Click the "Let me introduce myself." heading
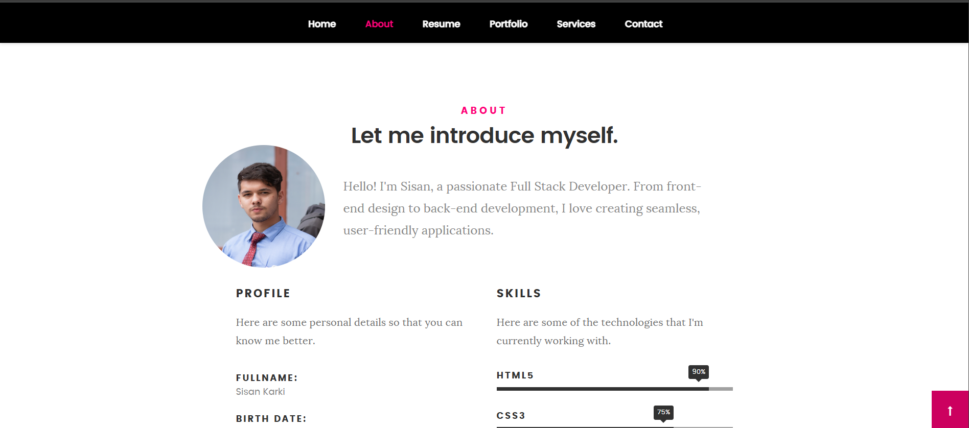The image size is (969, 428). pos(484,136)
